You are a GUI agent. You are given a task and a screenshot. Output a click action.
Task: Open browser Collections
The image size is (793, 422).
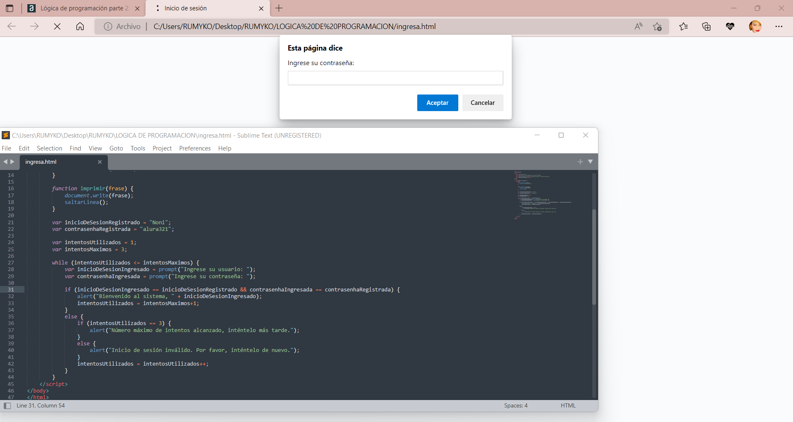[706, 27]
